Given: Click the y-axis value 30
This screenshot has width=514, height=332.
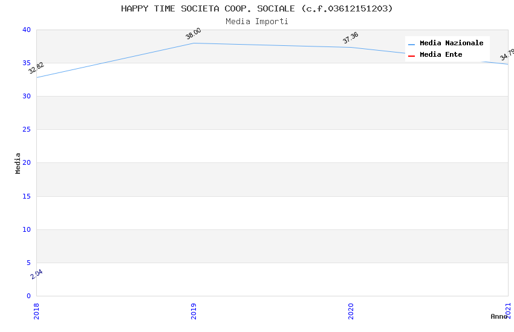Looking at the screenshot, I should pos(27,96).
